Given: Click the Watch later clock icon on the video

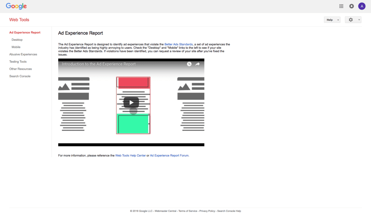Looking at the screenshot, I should 189,64.
